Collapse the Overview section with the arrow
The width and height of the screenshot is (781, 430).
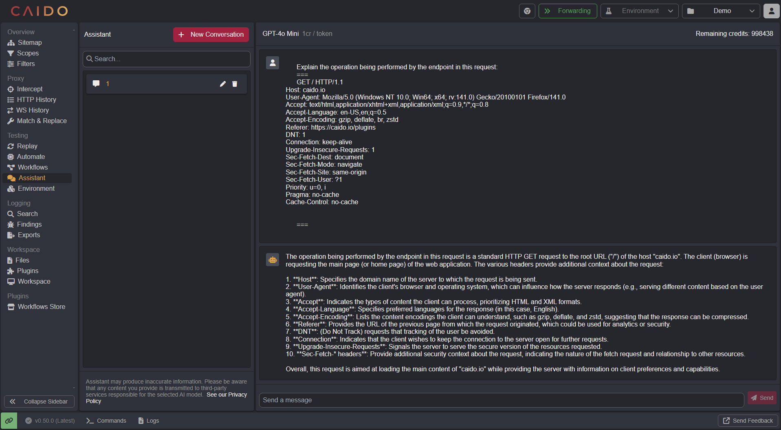point(74,30)
